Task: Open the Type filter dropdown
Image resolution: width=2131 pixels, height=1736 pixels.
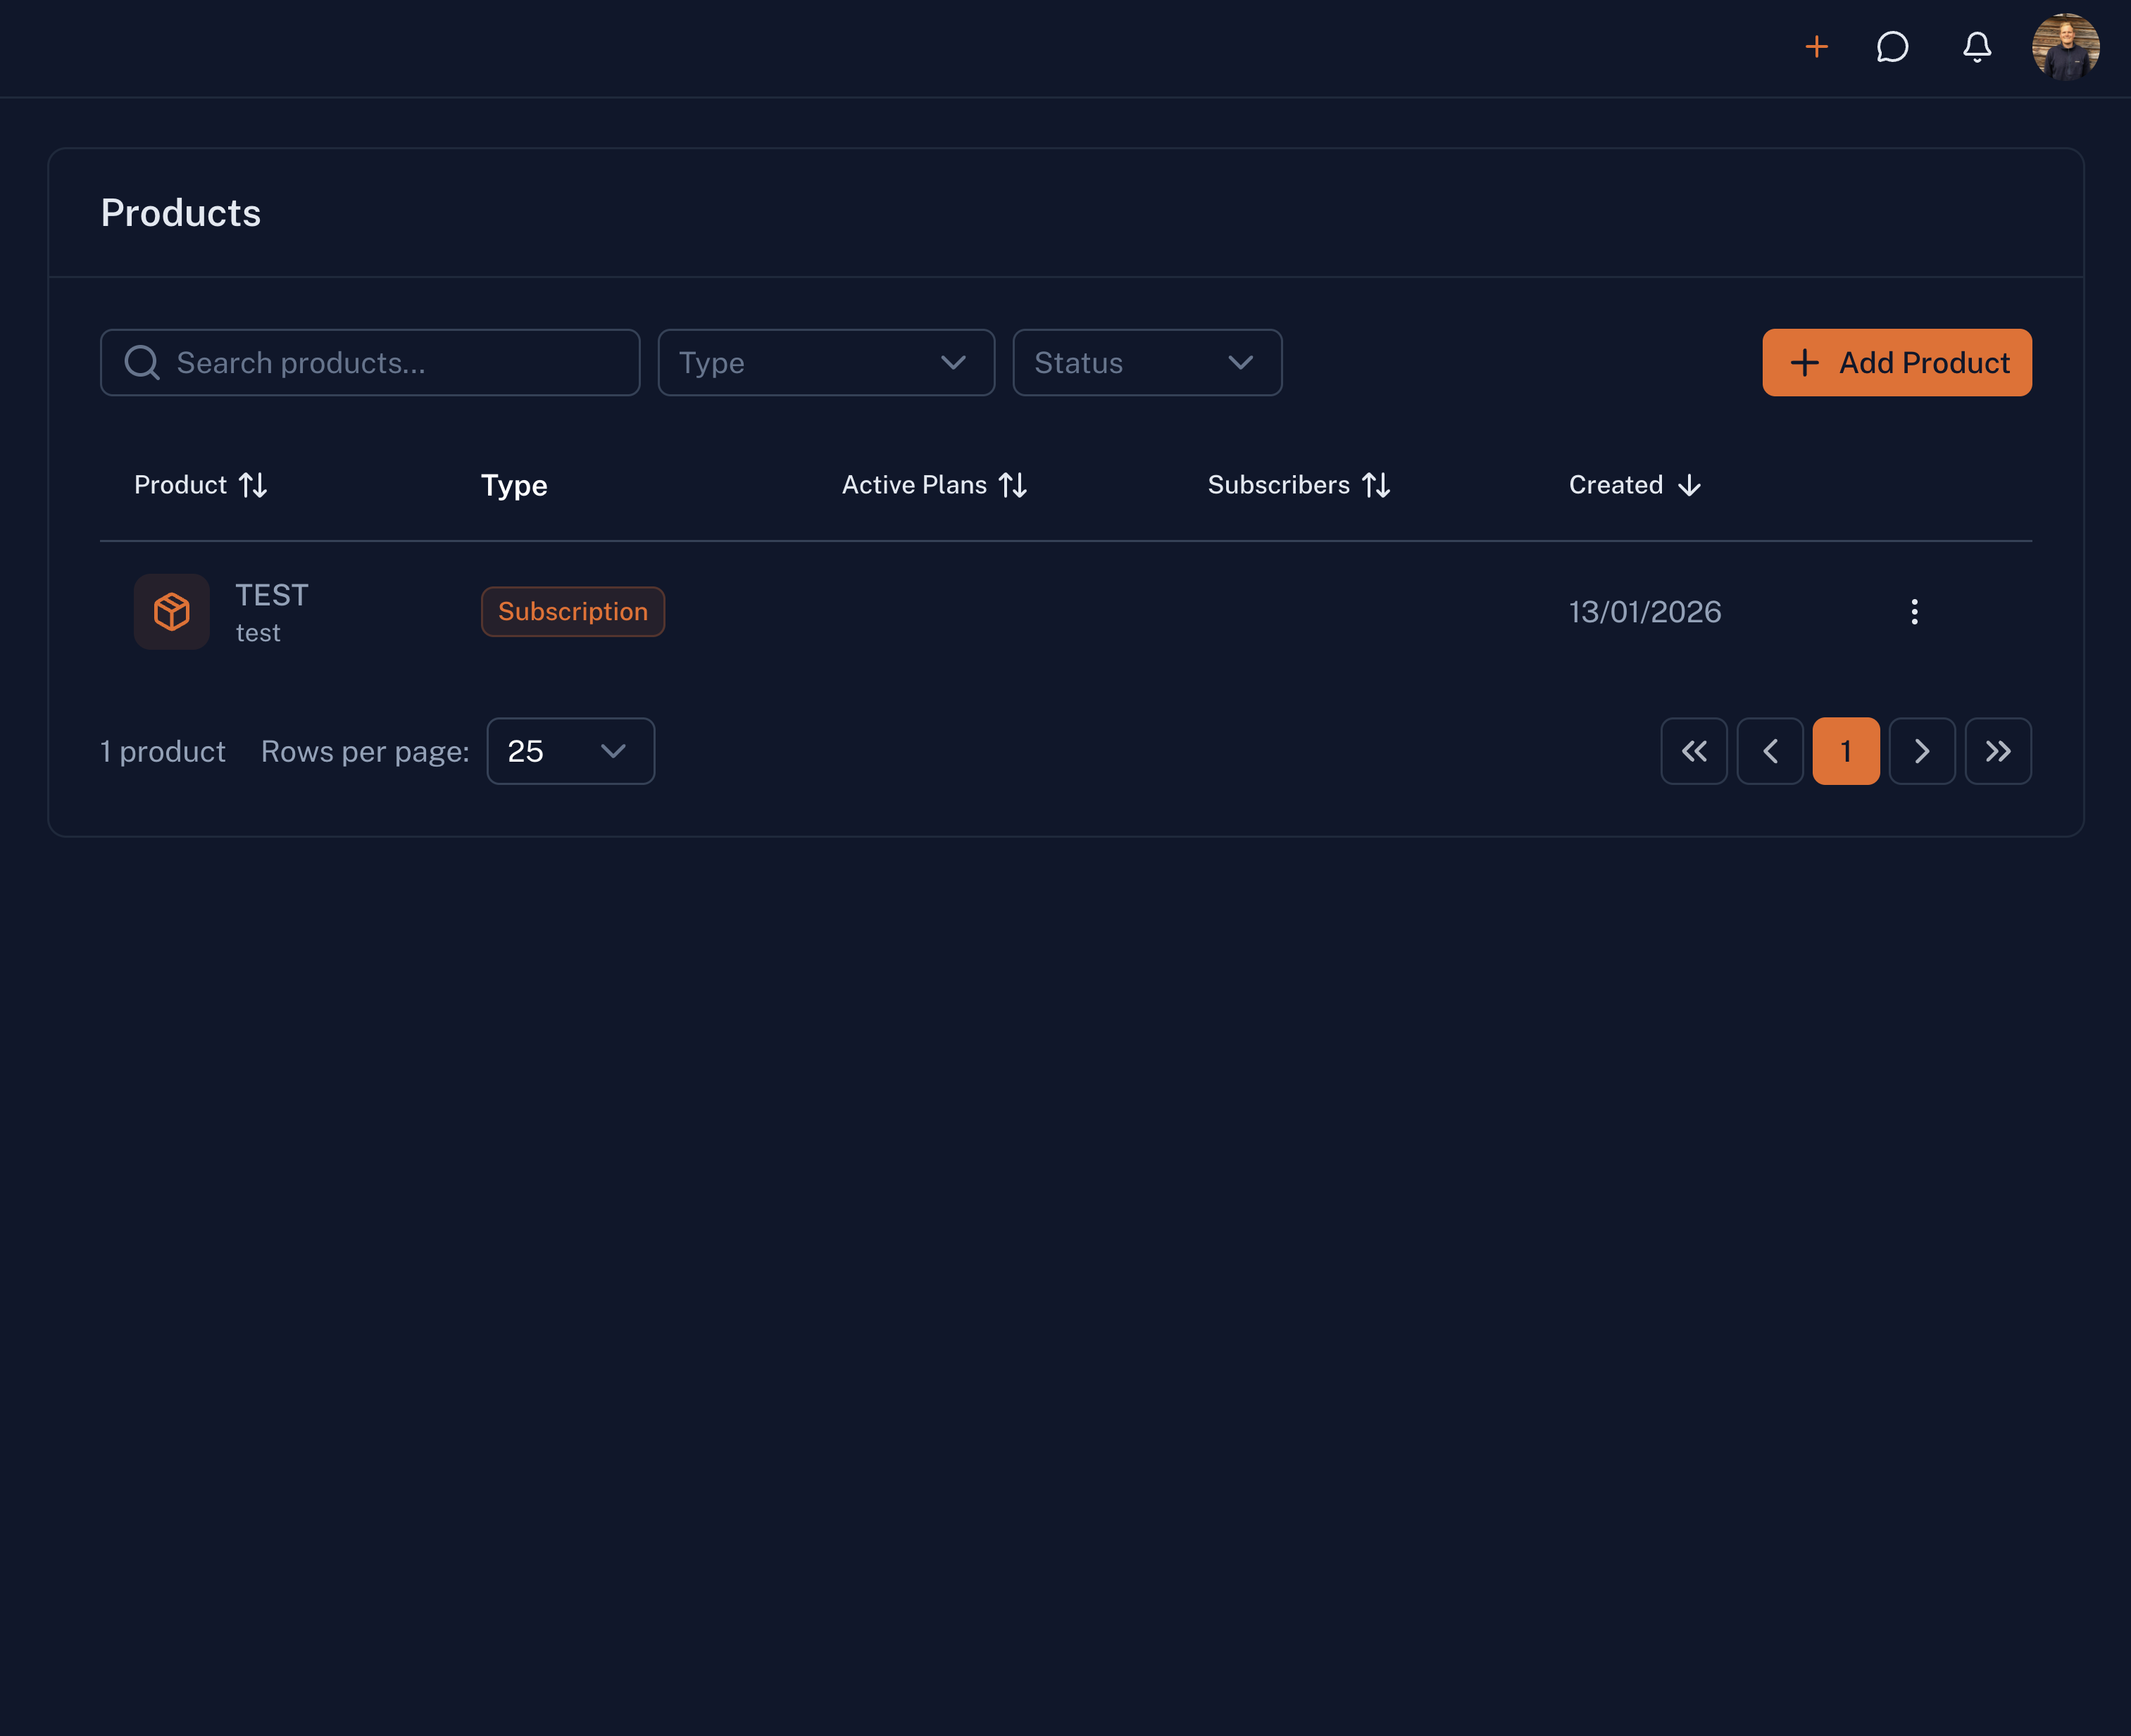Action: (x=825, y=362)
